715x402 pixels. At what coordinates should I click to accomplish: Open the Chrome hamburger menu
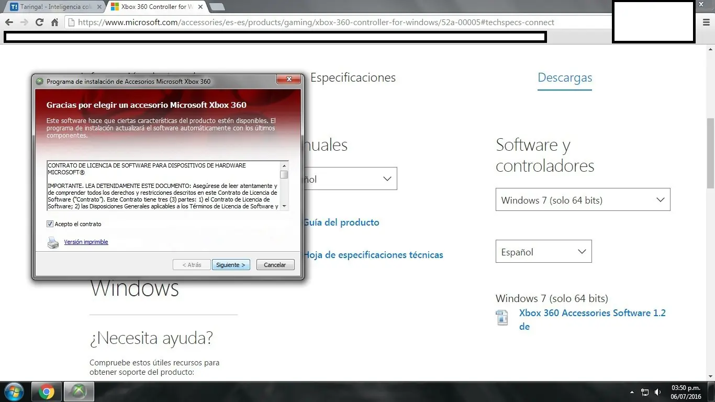pos(706,23)
